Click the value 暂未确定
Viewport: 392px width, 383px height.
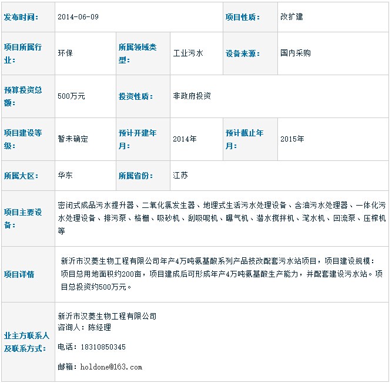[x=73, y=139]
